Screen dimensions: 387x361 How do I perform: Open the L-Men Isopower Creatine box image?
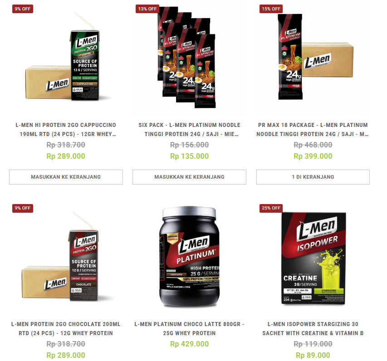(x=313, y=258)
